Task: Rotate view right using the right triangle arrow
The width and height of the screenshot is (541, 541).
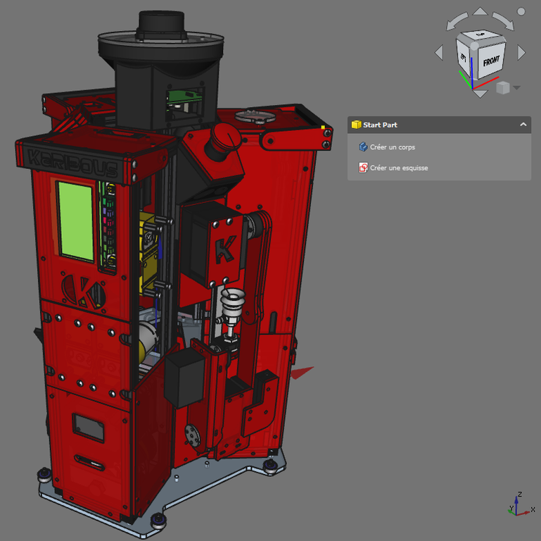Action: [x=521, y=53]
